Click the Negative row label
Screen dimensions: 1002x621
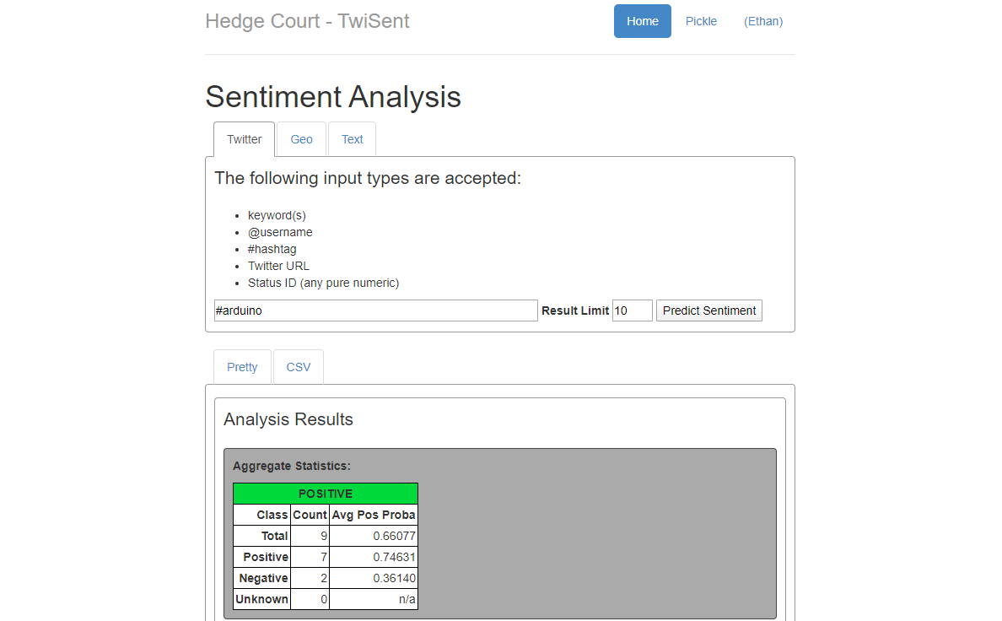point(262,578)
